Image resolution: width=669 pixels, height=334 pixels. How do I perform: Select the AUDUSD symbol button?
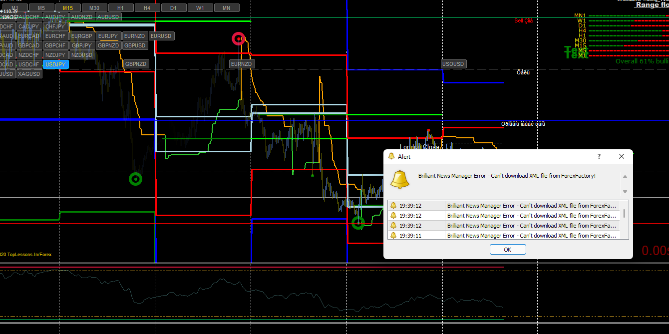pos(108,17)
